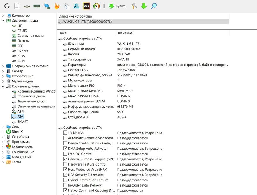Click the OSD panel toolbar icon
The width and height of the screenshot is (257, 195).
coord(86,6)
